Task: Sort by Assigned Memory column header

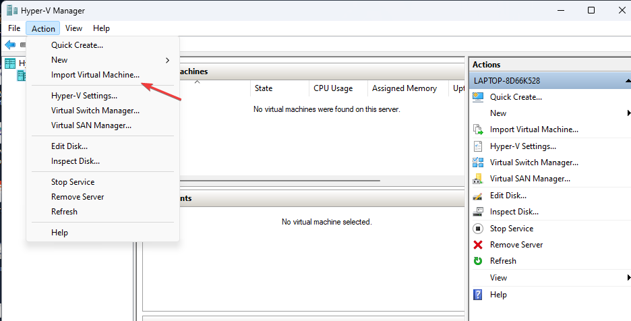Action: click(408, 88)
